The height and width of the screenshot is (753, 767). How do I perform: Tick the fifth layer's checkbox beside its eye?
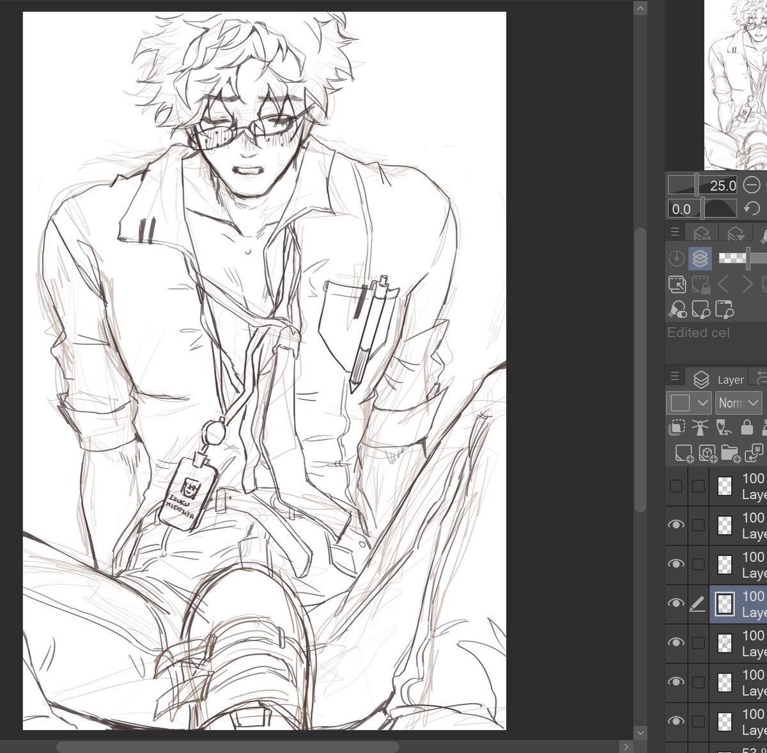coord(699,643)
